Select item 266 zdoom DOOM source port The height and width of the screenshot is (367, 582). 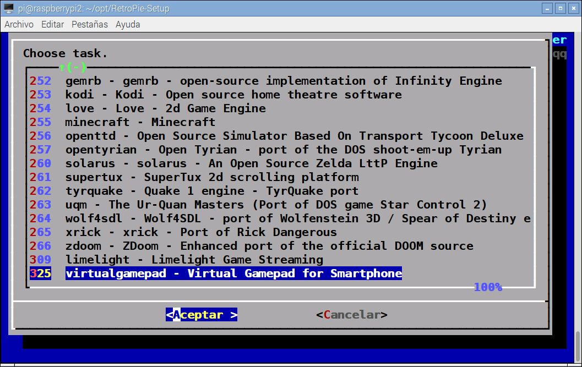(252, 245)
